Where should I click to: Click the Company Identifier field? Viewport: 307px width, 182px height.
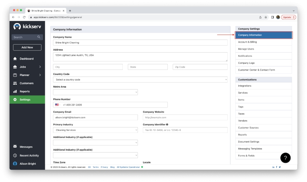tap(185, 130)
